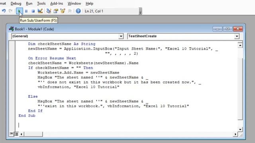Click the horizontal scrollbar right arrow
This screenshot has width=255, height=143.
coord(235,134)
